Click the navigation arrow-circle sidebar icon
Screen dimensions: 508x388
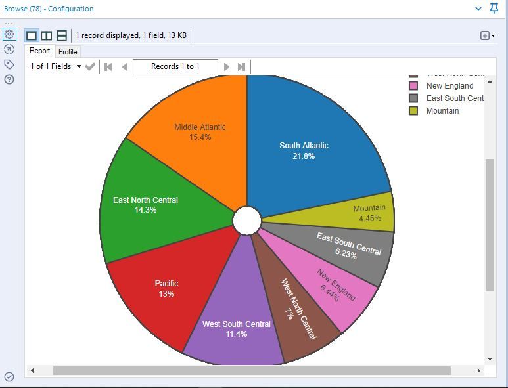[9, 49]
